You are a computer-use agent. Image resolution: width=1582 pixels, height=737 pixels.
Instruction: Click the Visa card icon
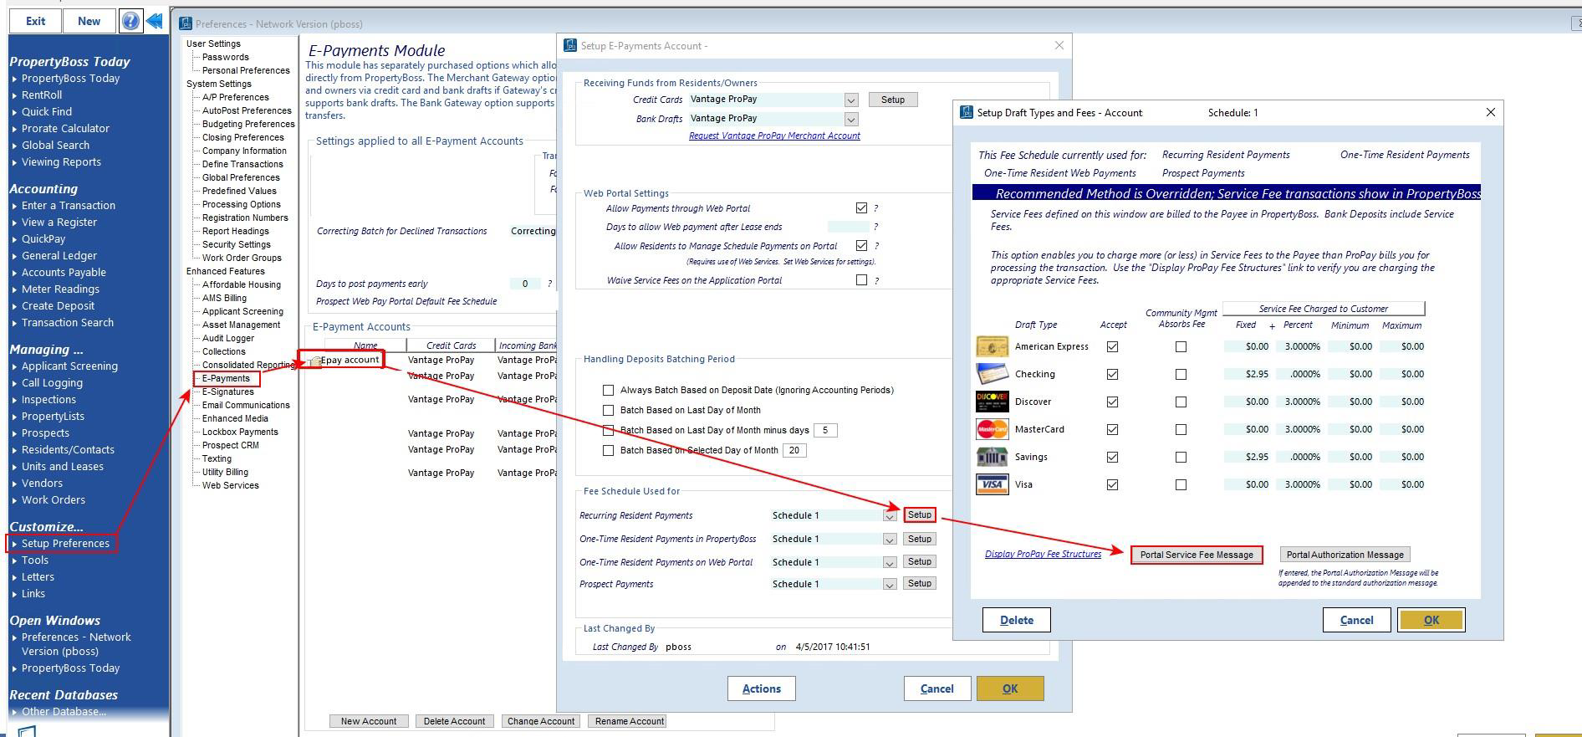coord(992,484)
